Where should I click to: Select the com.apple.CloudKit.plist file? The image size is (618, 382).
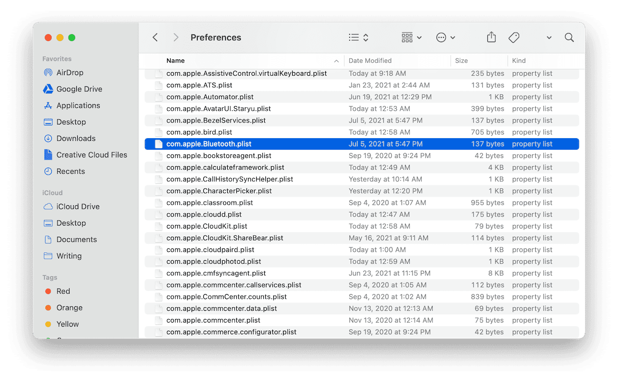click(x=362, y=226)
